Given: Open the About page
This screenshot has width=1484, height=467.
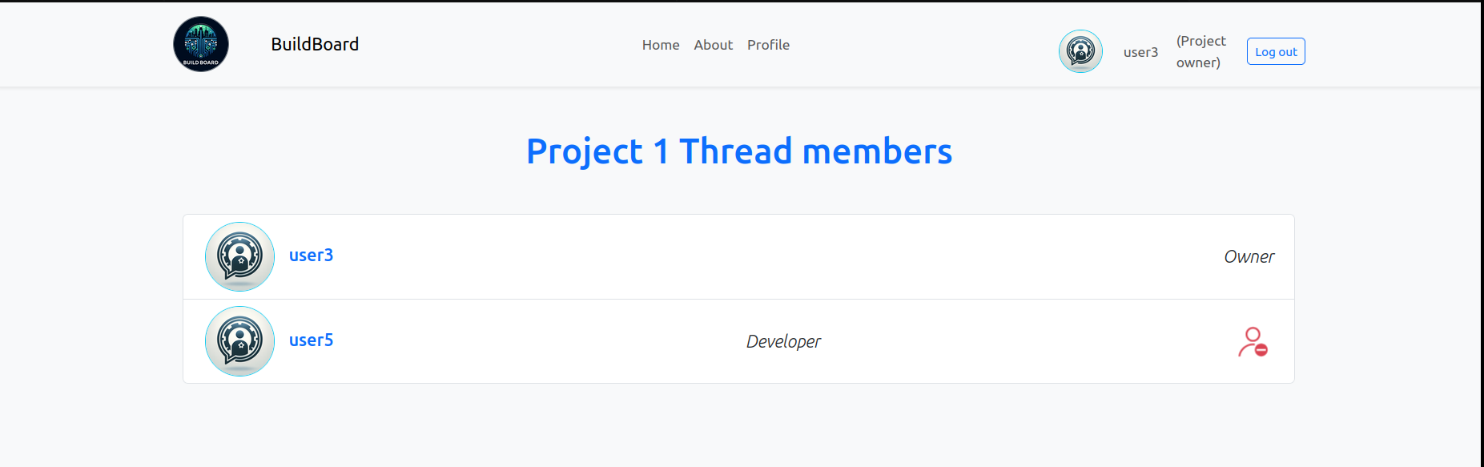Looking at the screenshot, I should [713, 45].
